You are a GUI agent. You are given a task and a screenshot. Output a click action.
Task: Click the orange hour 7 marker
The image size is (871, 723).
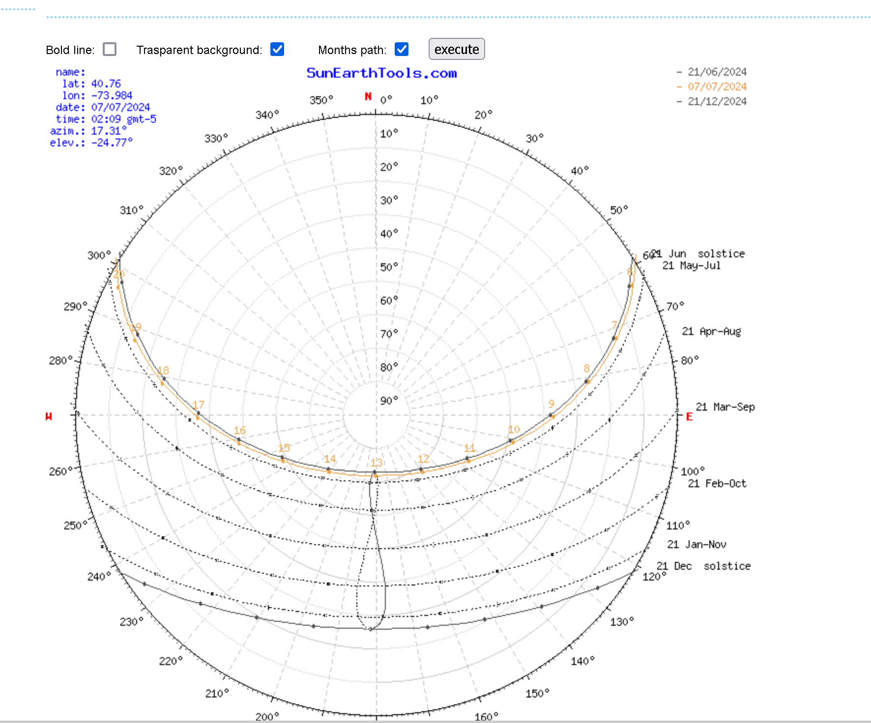click(614, 325)
